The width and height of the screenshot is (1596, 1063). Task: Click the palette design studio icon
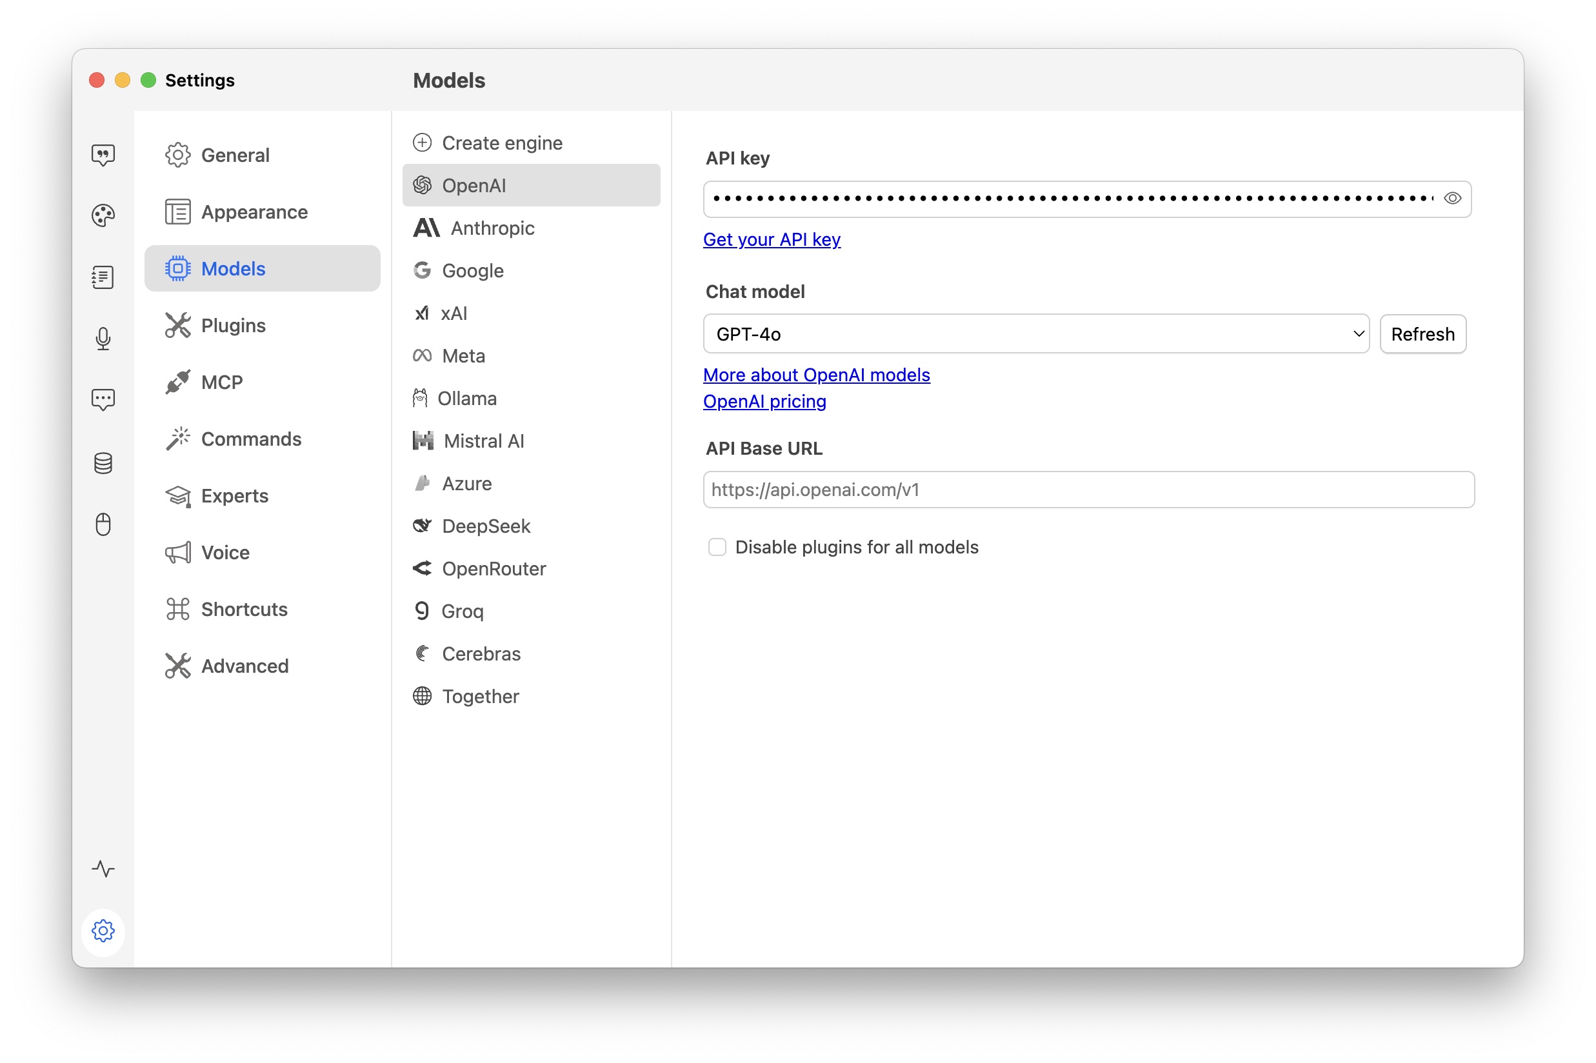[103, 215]
